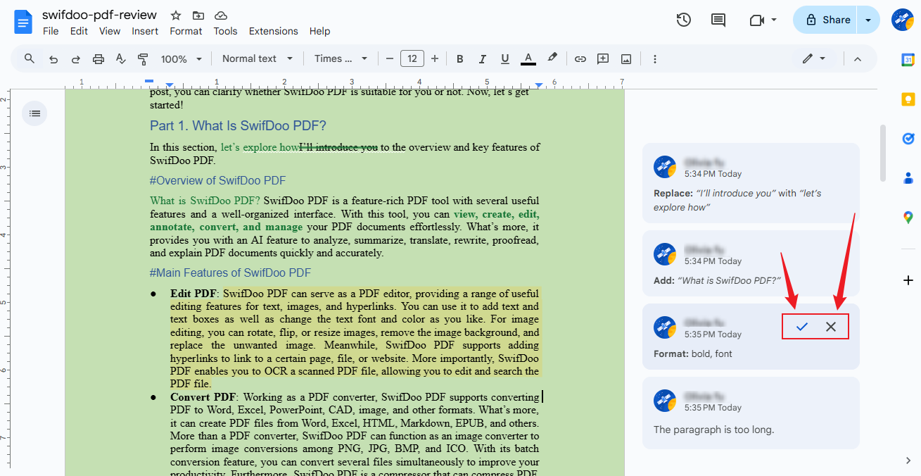This screenshot has width=921, height=476.
Task: Click the Share button
Action: [828, 20]
